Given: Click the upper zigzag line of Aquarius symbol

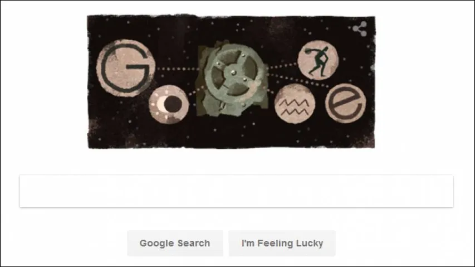Looking at the screenshot, I should pos(294,103).
